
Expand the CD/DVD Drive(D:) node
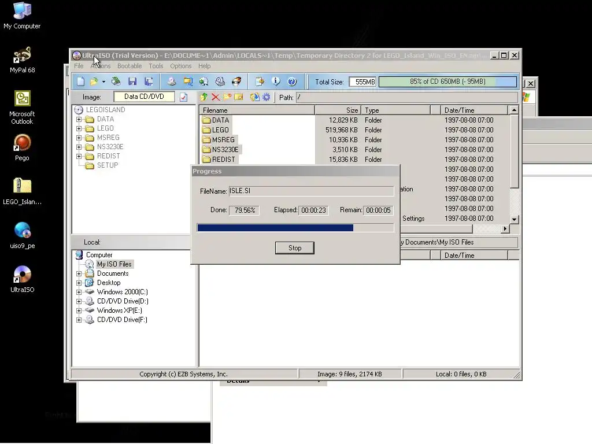tap(79, 301)
